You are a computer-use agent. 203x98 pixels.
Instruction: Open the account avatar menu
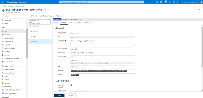201,2
